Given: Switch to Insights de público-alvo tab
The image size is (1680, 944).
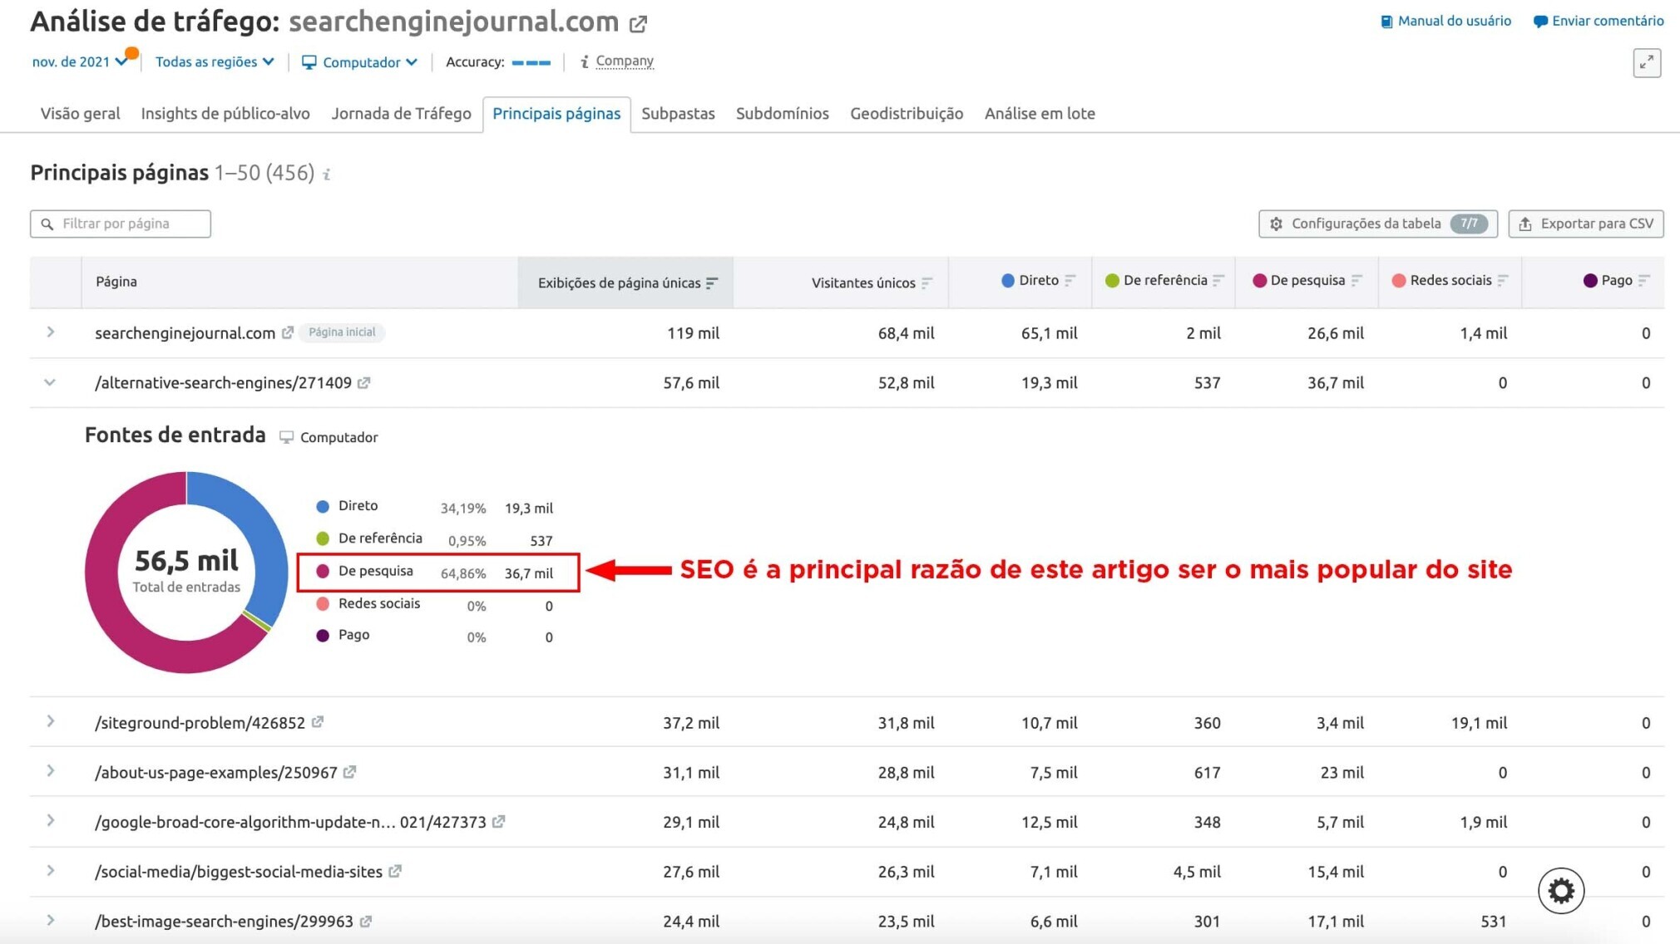Looking at the screenshot, I should 225,114.
